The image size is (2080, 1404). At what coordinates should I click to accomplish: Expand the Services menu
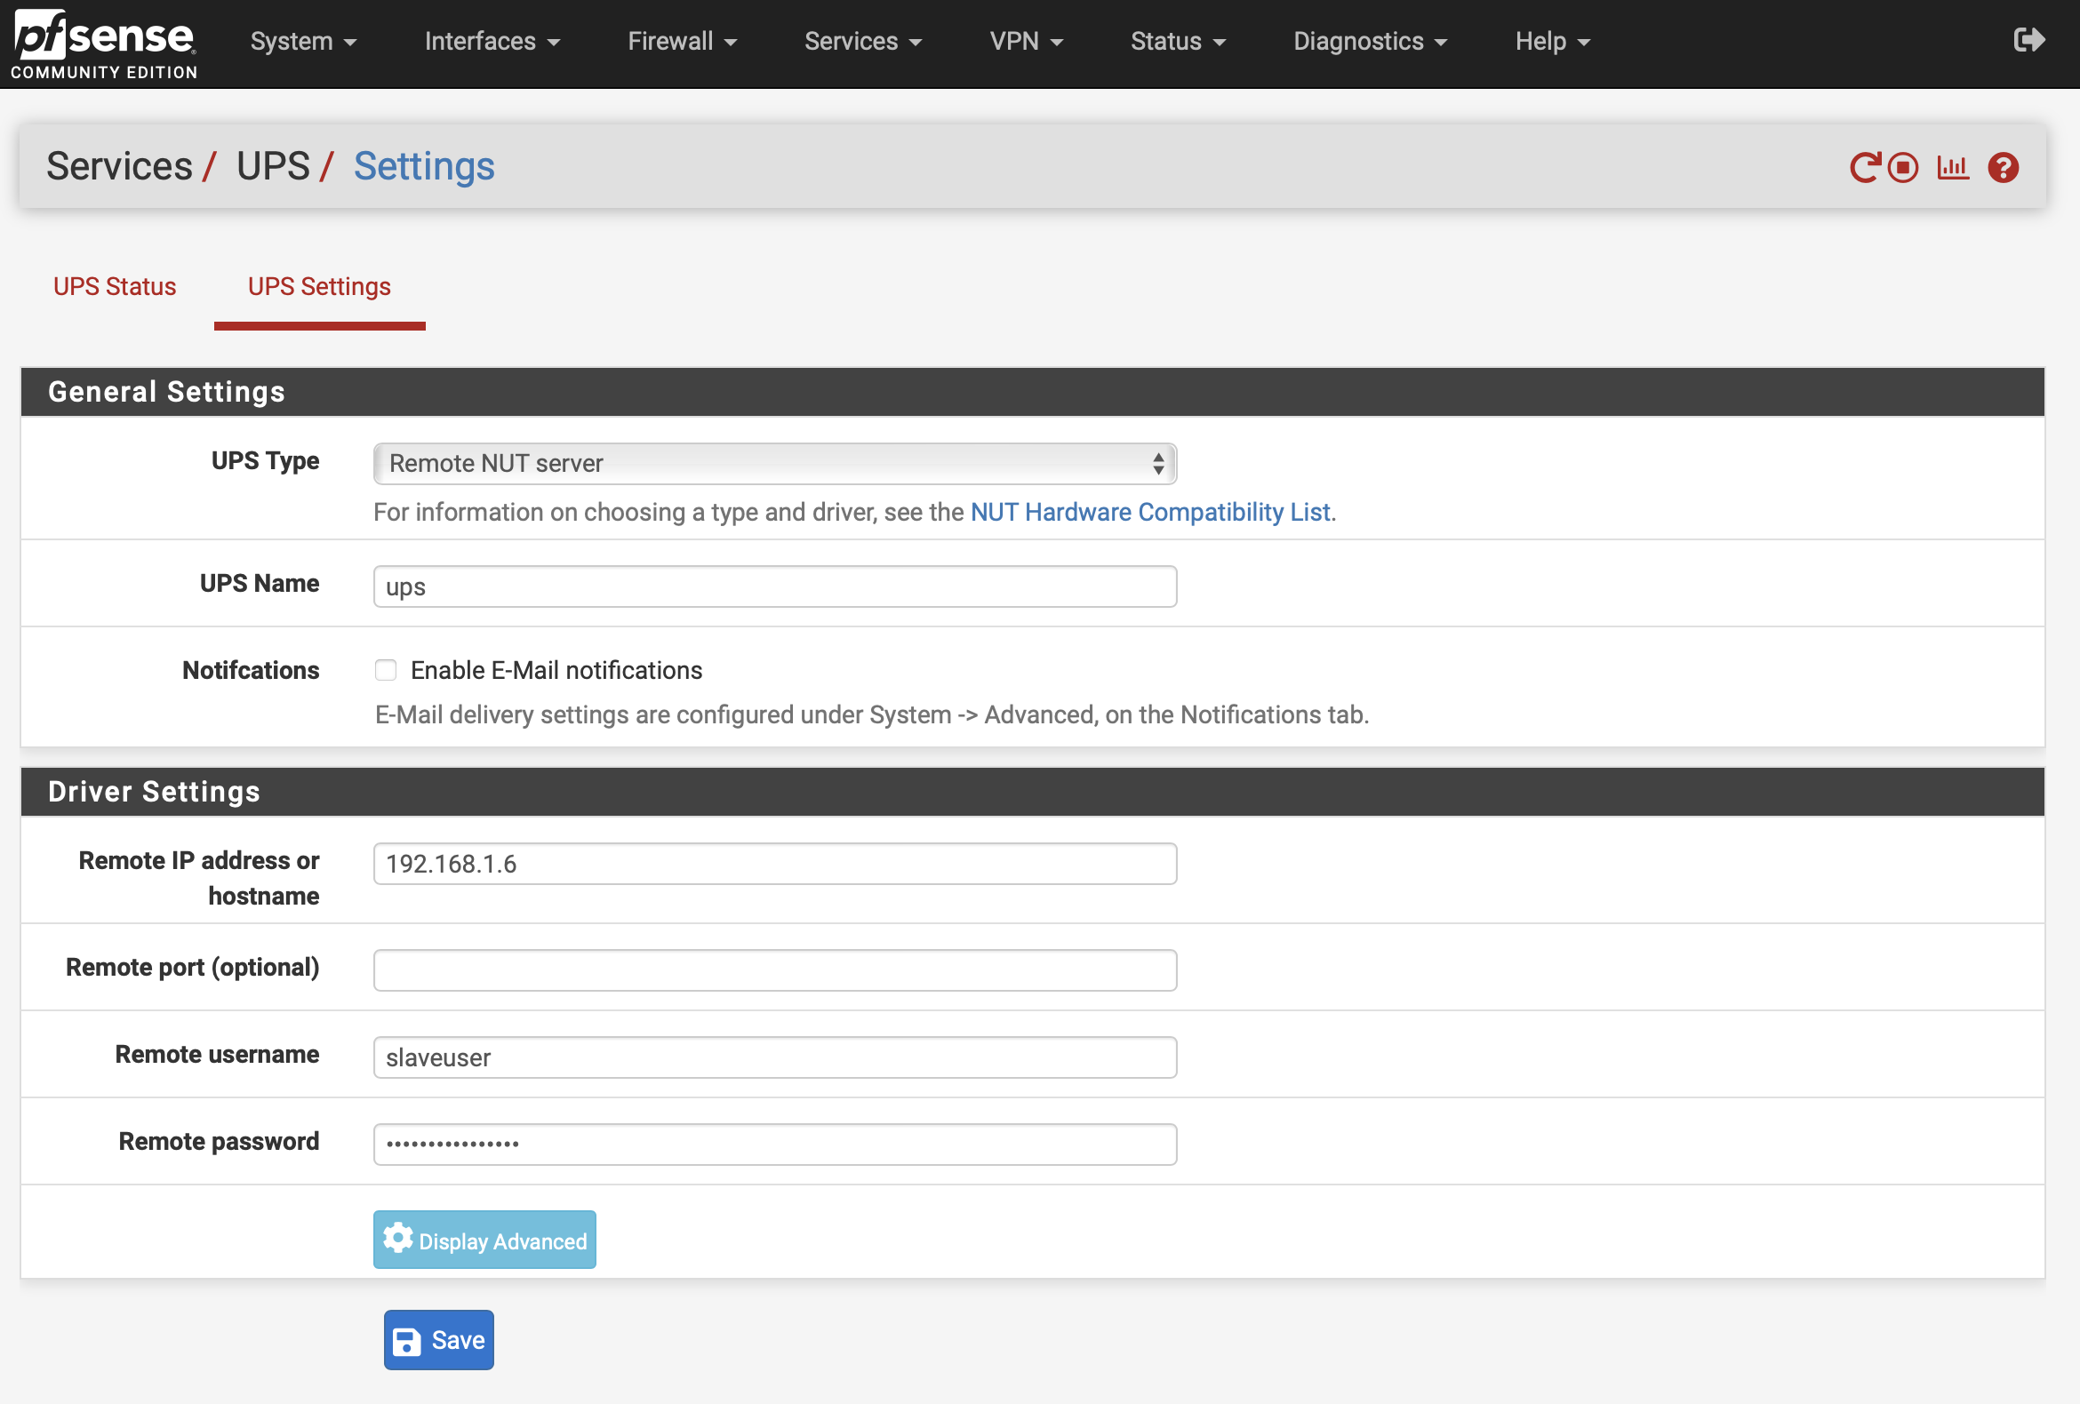coord(863,41)
